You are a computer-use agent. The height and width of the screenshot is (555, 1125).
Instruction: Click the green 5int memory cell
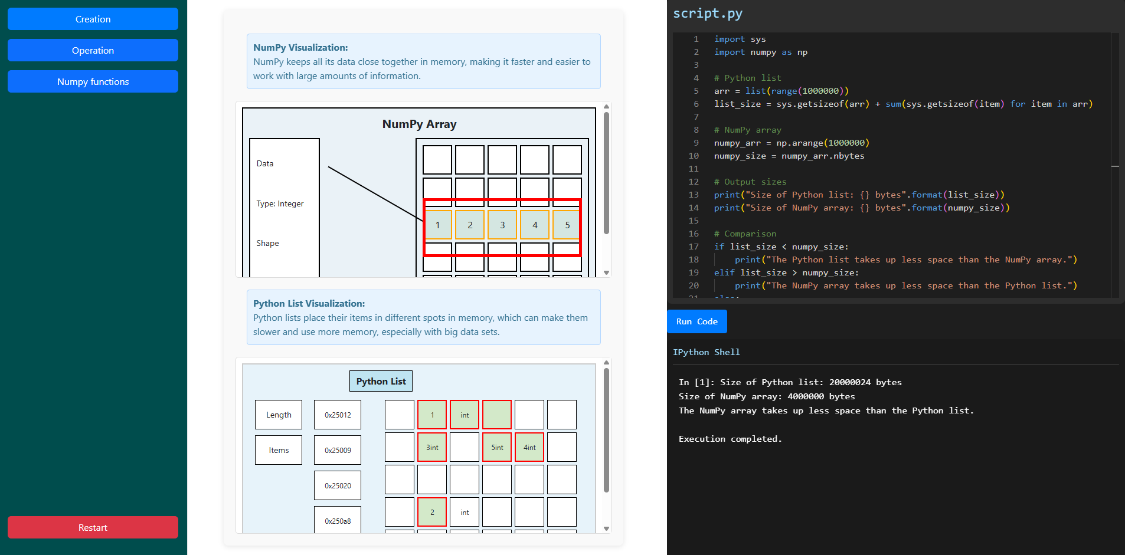click(497, 447)
